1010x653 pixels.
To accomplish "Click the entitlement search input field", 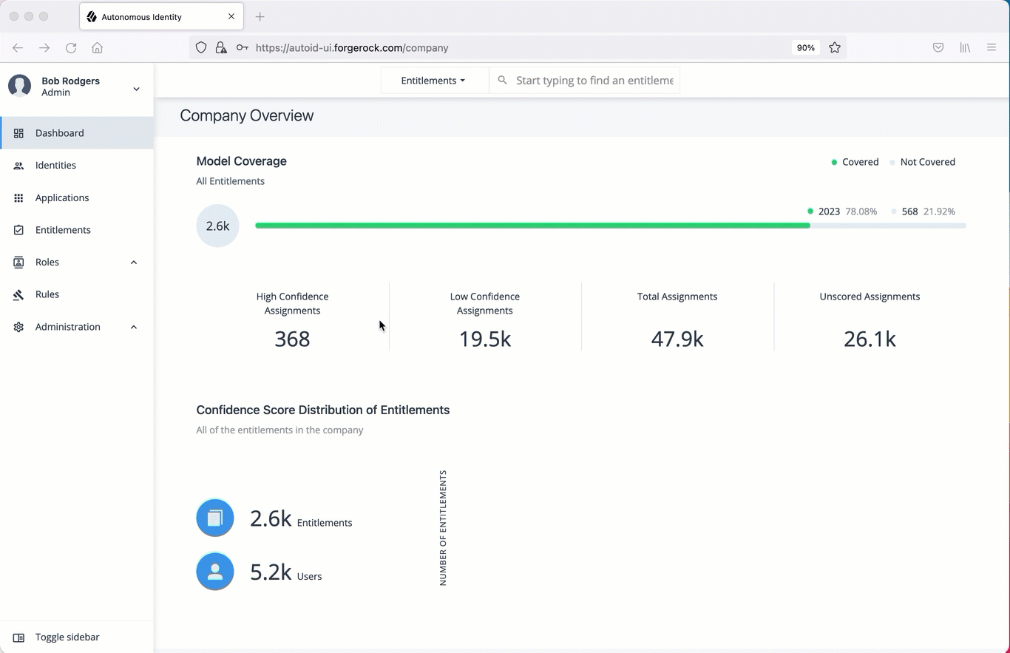I will (x=594, y=81).
